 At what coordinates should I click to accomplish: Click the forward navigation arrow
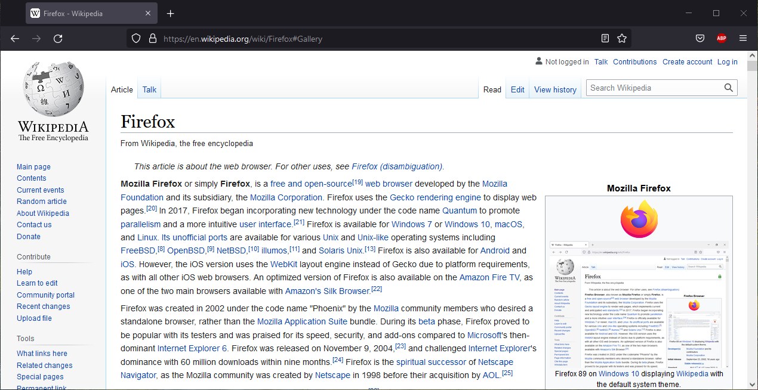click(36, 38)
